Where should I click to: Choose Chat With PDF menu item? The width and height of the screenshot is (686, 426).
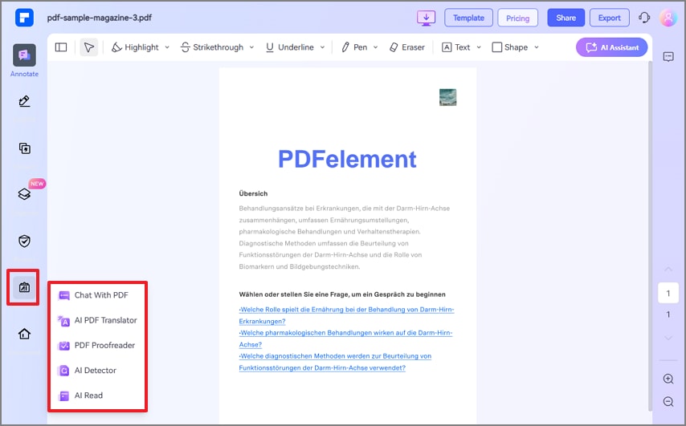pyautogui.click(x=97, y=295)
